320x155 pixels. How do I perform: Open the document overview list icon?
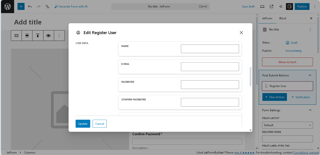click(47, 6)
